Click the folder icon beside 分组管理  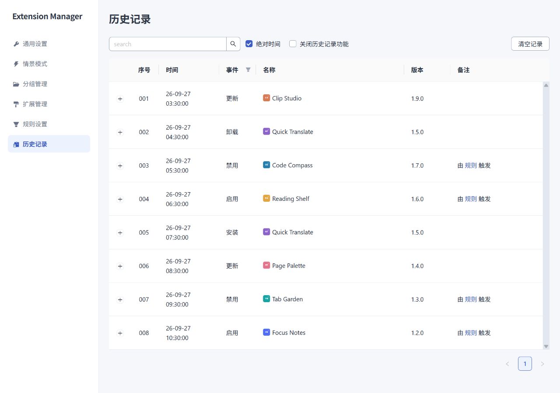coord(16,84)
